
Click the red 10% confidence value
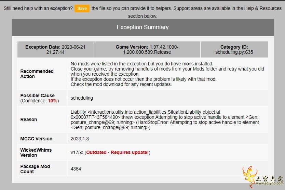click(x=53, y=101)
